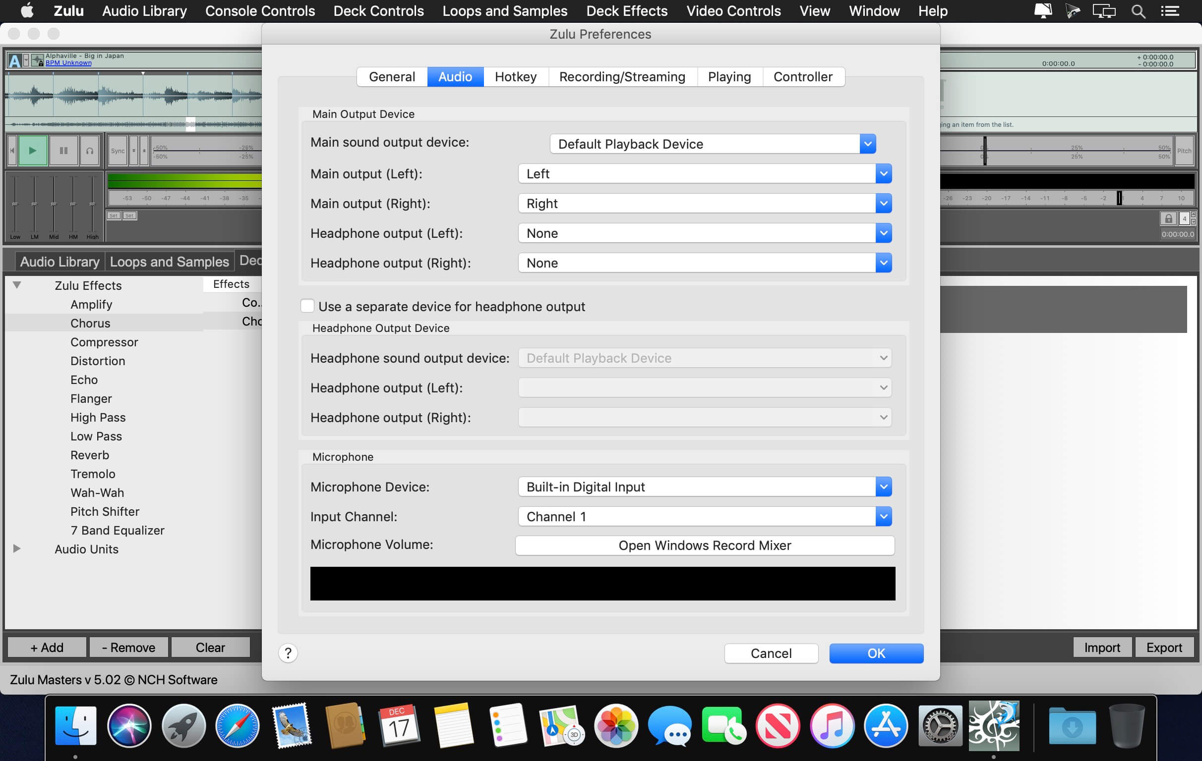The height and width of the screenshot is (761, 1202).
Task: Switch to General preferences tab
Action: click(x=392, y=77)
